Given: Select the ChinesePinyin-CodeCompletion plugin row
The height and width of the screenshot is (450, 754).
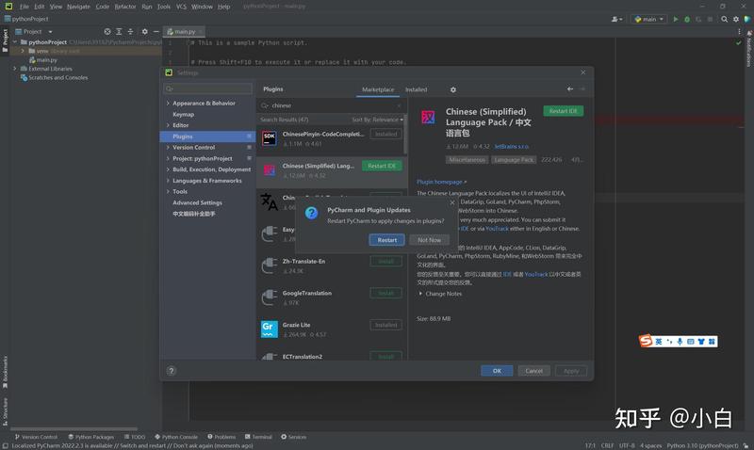Looking at the screenshot, I should [332, 138].
